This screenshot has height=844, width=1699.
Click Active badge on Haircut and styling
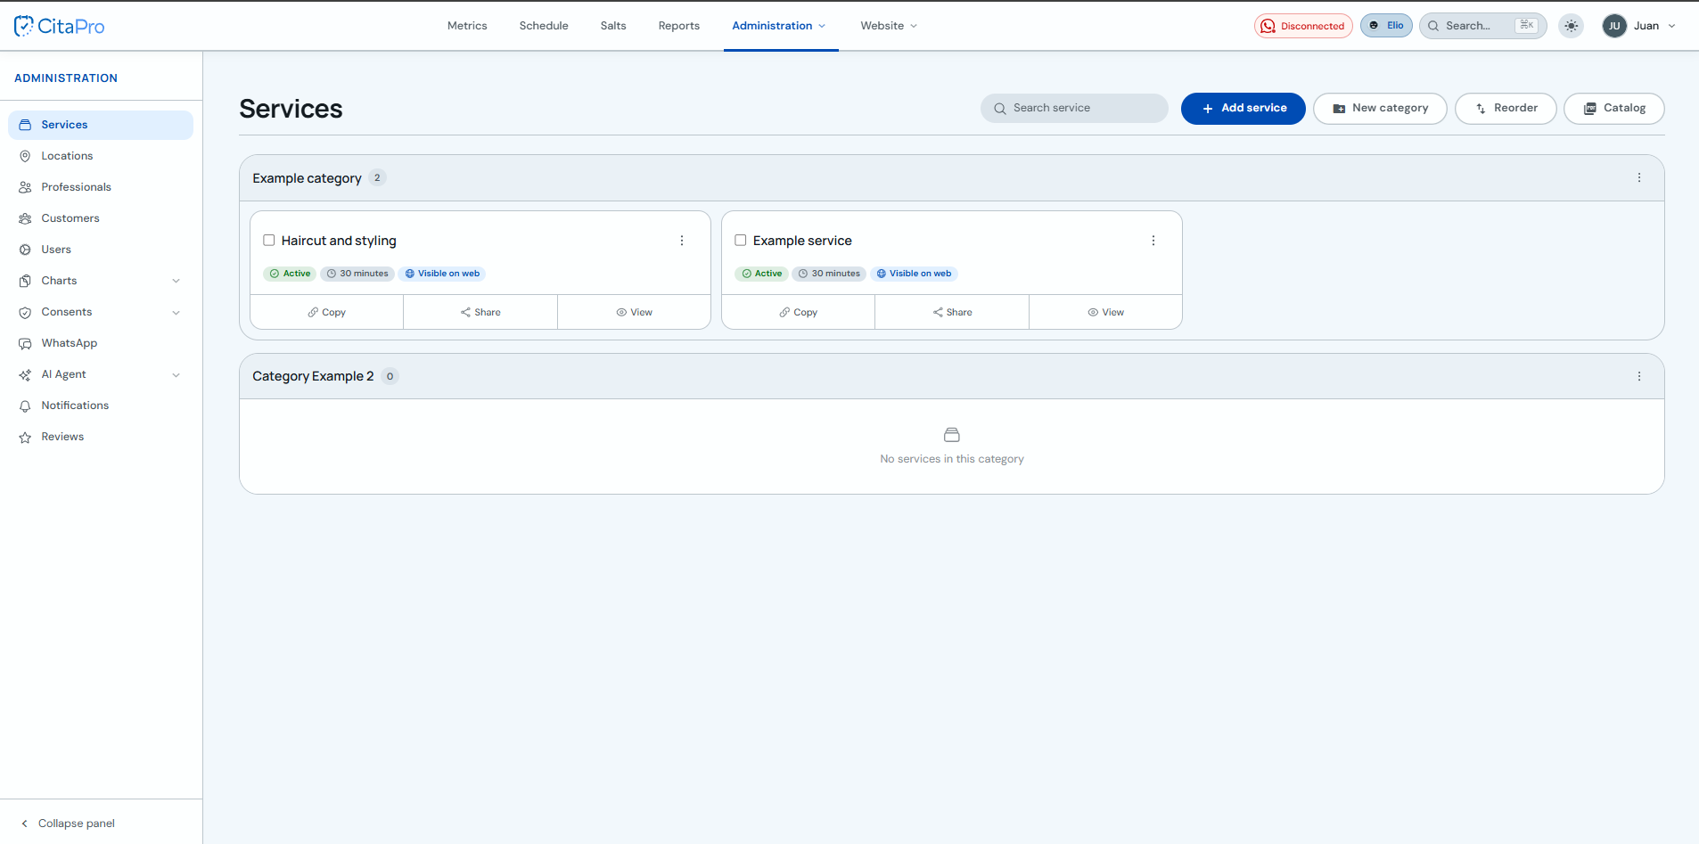(x=290, y=274)
